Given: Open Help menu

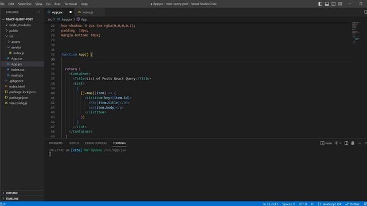Looking at the screenshot, I should (84, 4).
